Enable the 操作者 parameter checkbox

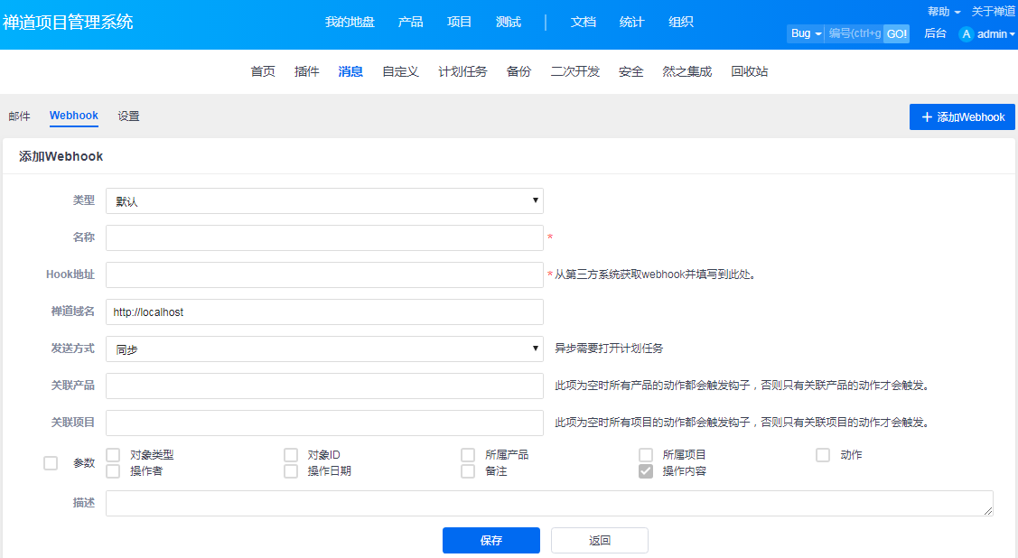tap(113, 471)
